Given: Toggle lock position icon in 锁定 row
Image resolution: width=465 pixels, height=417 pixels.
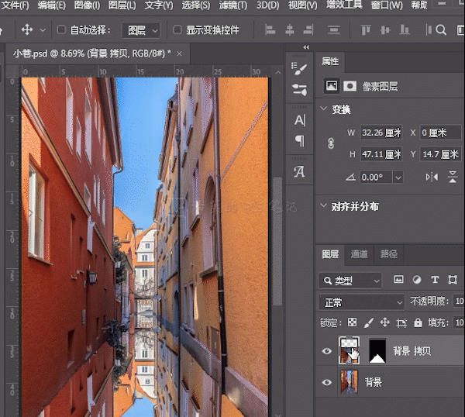Looking at the screenshot, I should tap(384, 322).
